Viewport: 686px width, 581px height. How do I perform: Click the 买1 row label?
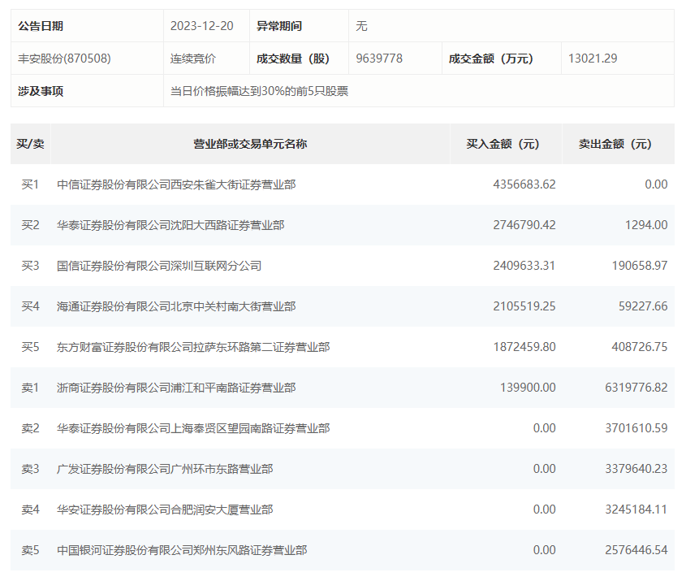30,184
